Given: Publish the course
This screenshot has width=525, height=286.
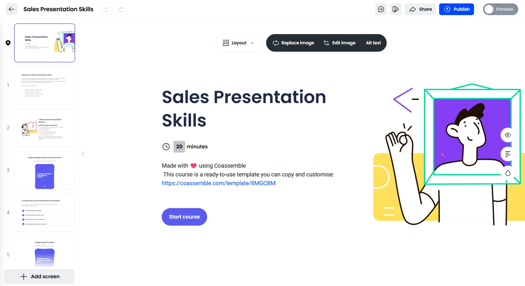Looking at the screenshot, I should (457, 9).
